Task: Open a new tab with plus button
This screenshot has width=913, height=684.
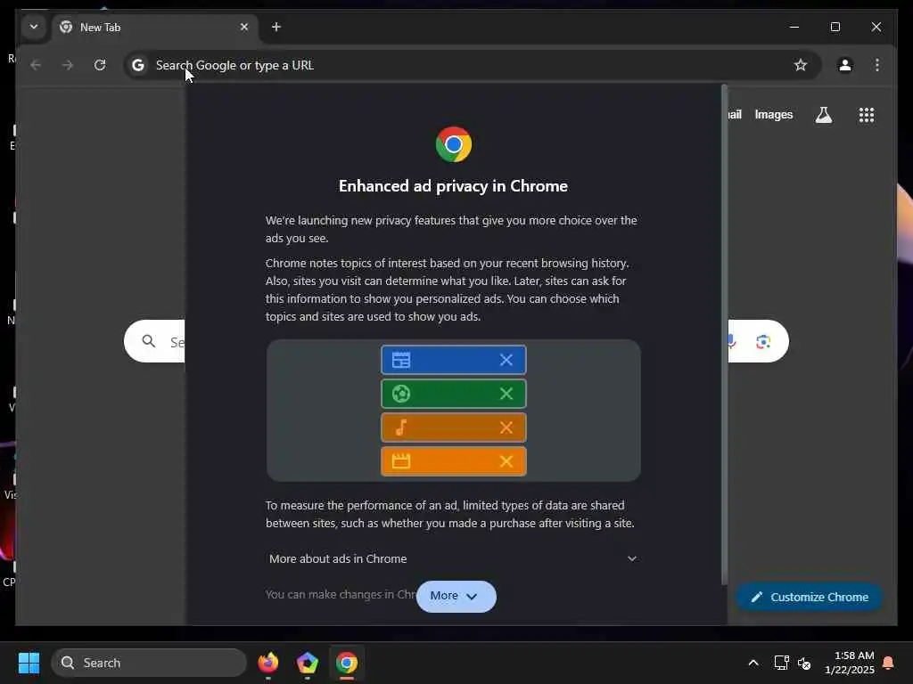Action: pyautogui.click(x=276, y=27)
